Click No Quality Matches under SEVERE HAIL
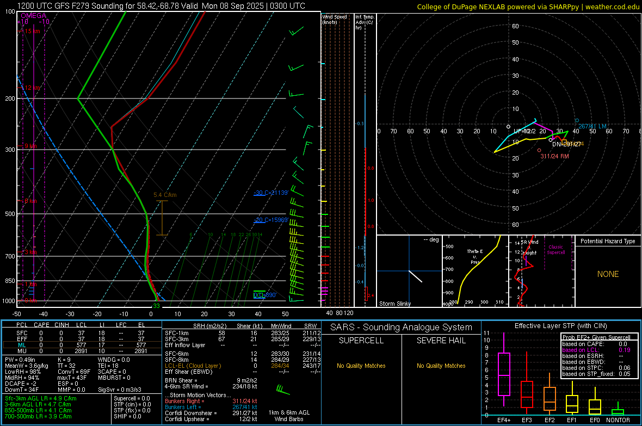This screenshot has width=642, height=426. (x=441, y=366)
